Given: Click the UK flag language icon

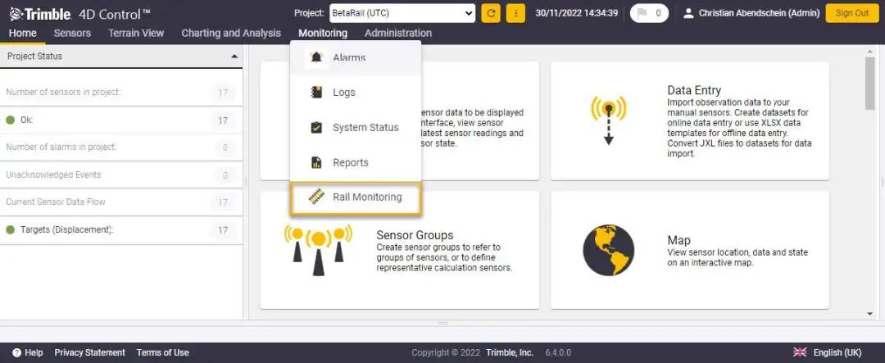Looking at the screenshot, I should click(x=800, y=352).
